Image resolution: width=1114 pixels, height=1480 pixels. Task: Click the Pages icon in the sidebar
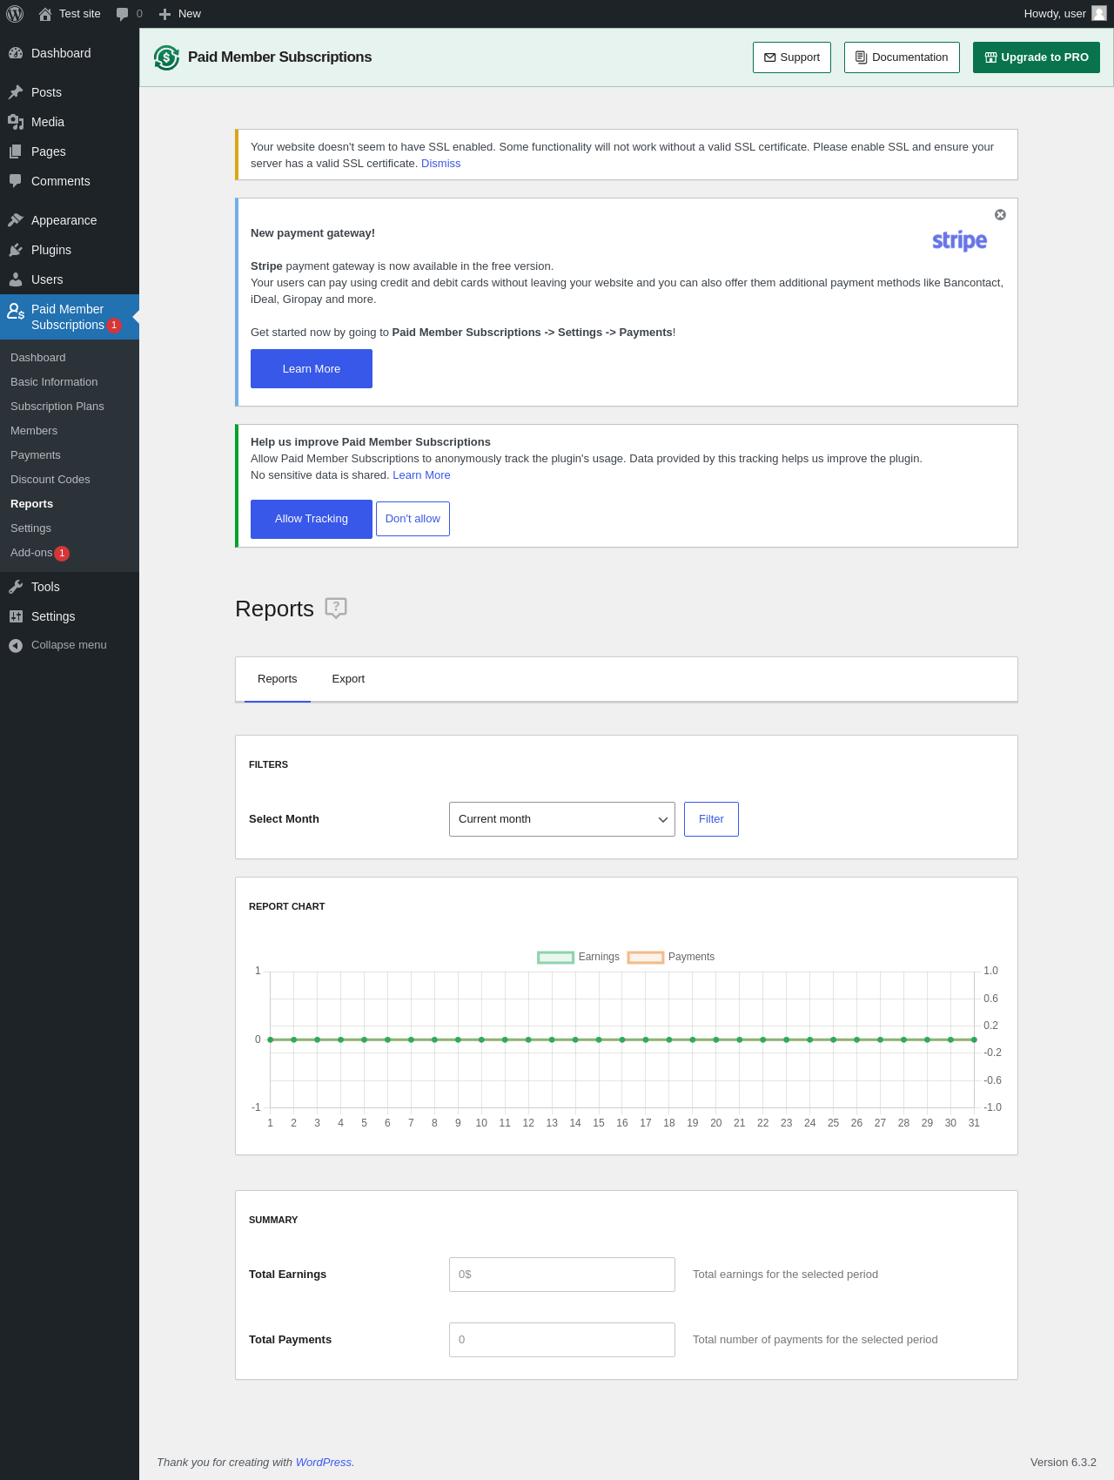tap(16, 151)
